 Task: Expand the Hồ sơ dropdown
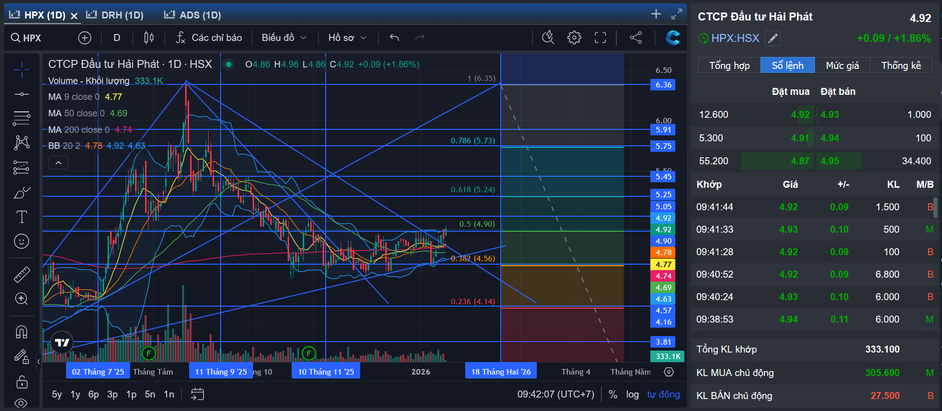pos(347,37)
